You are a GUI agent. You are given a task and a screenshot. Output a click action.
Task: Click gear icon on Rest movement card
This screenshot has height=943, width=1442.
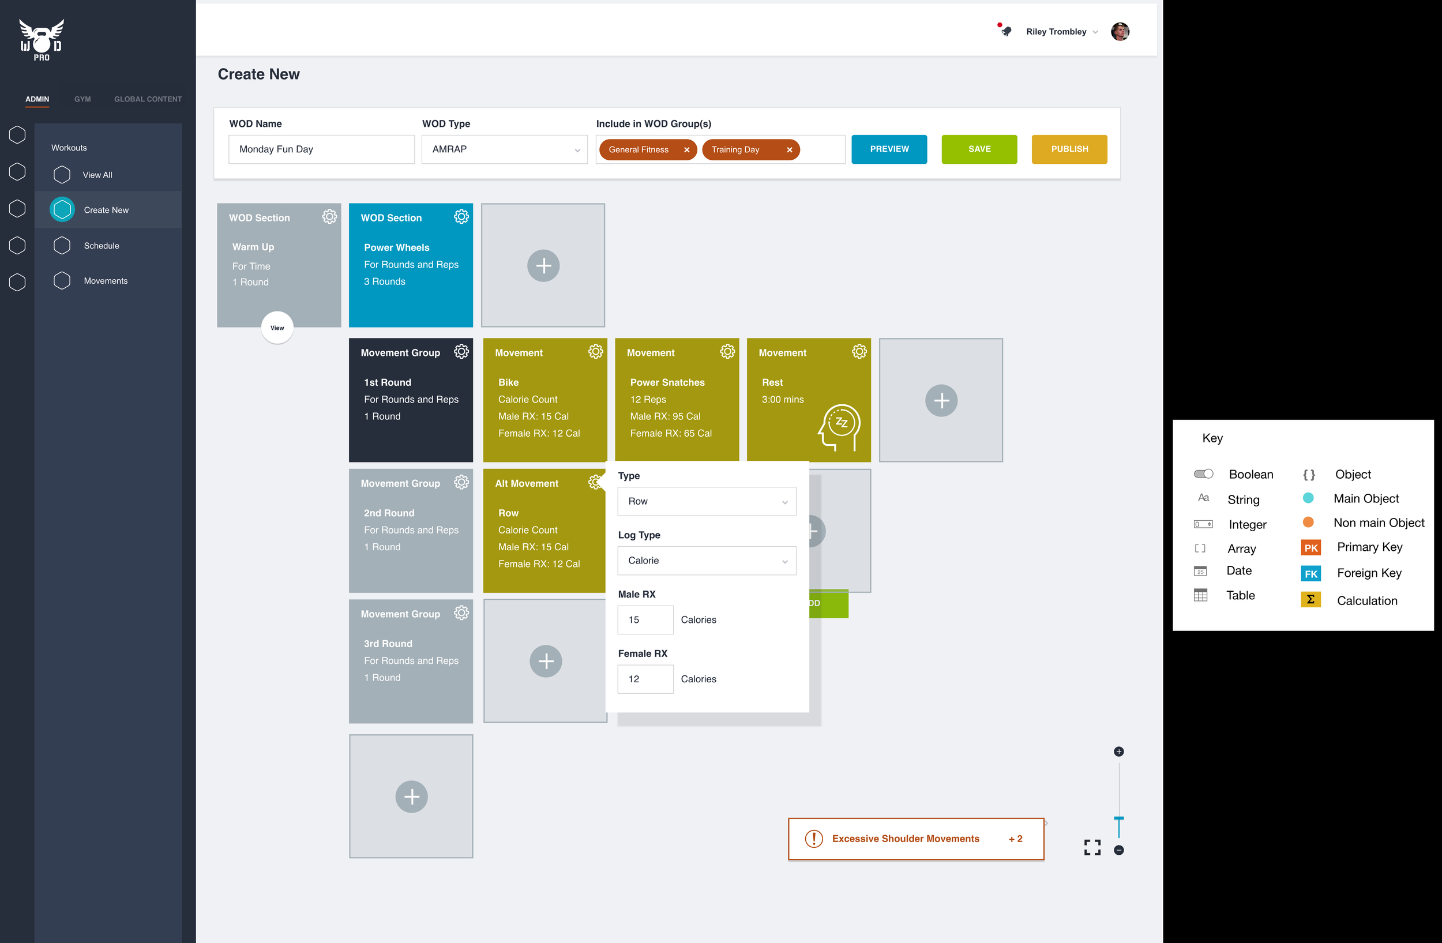[858, 352]
